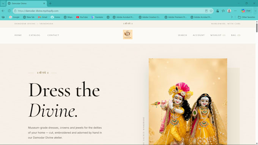This screenshot has width=258, height=145.
Task: Show more bookmarks chevron
Action: click(x=232, y=17)
